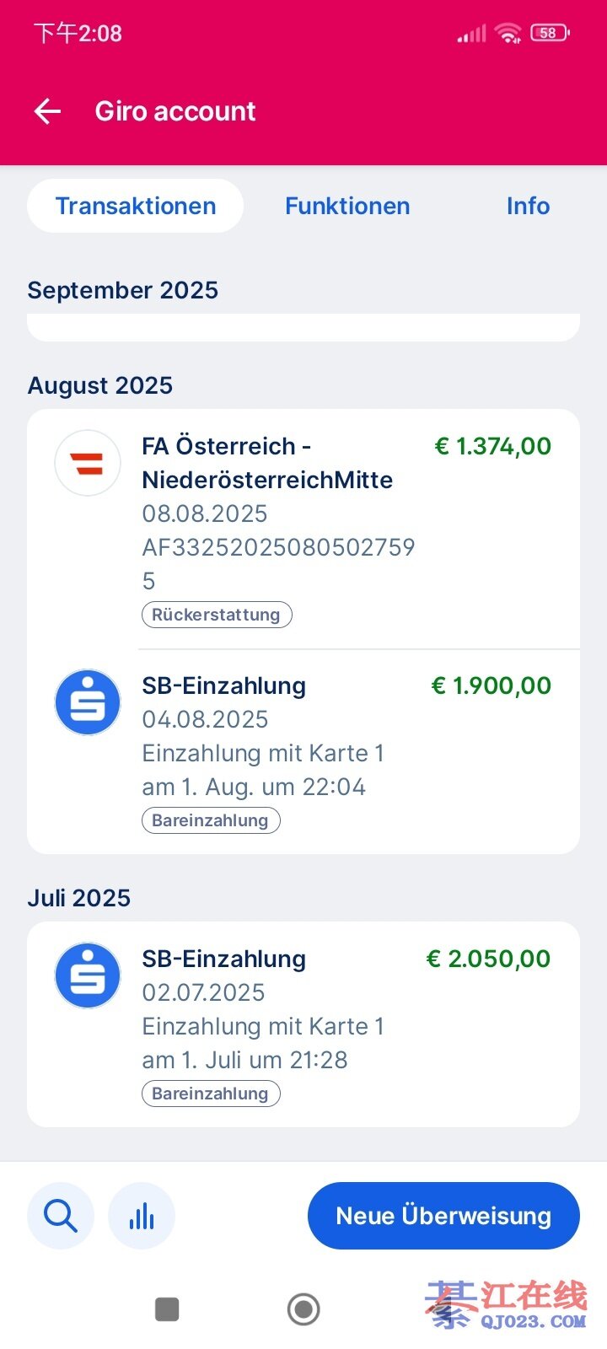Image resolution: width=607 pixels, height=1349 pixels.
Task: Open the search magnifier icon
Action: (61, 1216)
